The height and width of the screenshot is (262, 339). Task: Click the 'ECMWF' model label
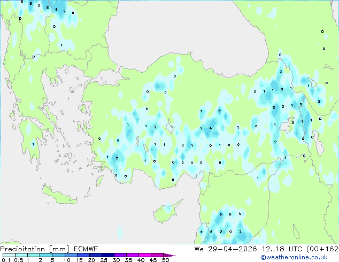pos(86,249)
